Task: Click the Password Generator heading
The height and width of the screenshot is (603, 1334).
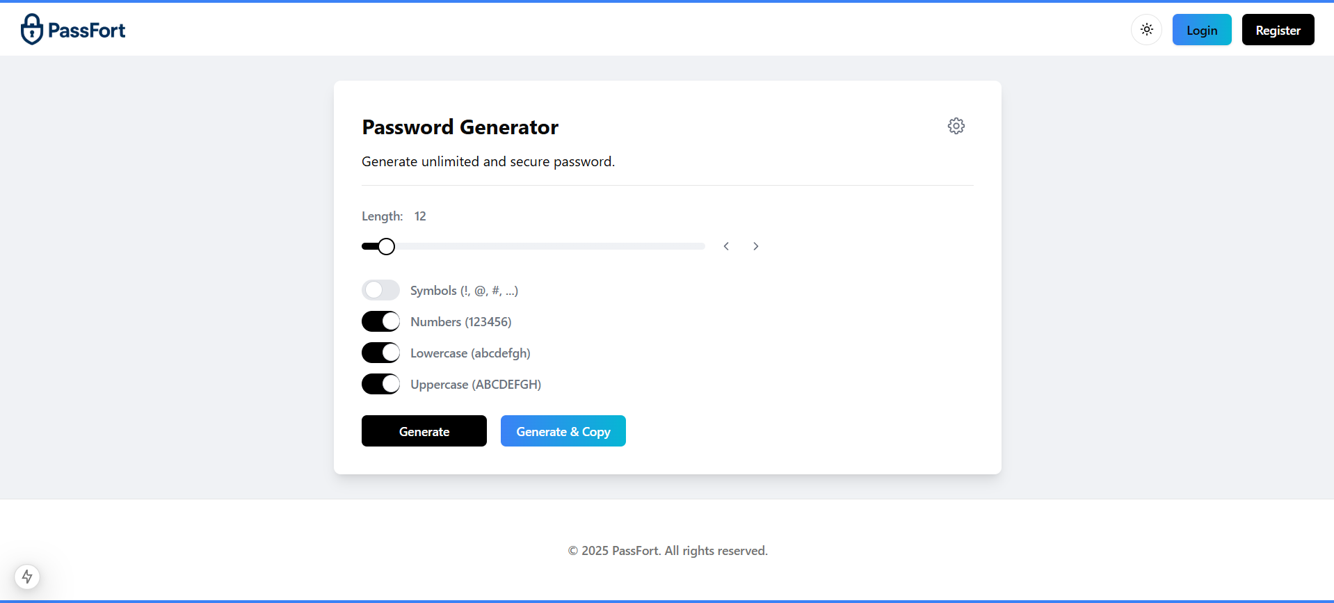Action: (x=460, y=127)
